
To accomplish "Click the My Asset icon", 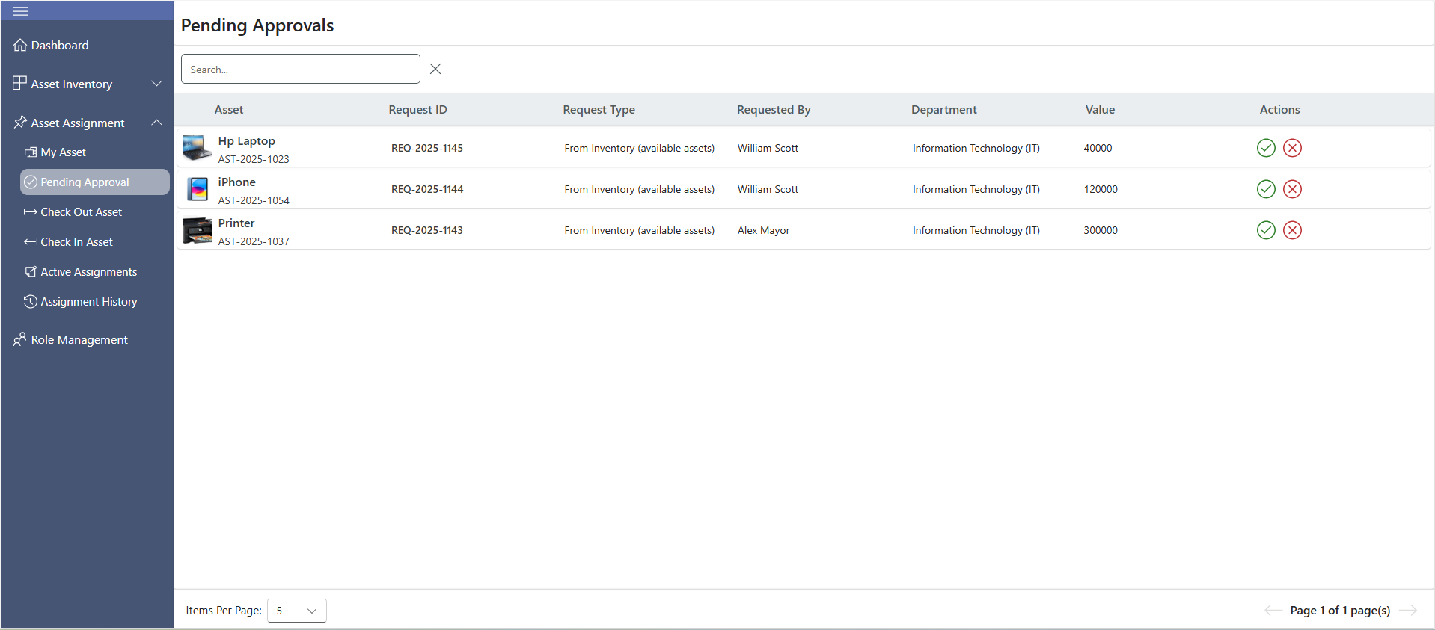I will 31,152.
